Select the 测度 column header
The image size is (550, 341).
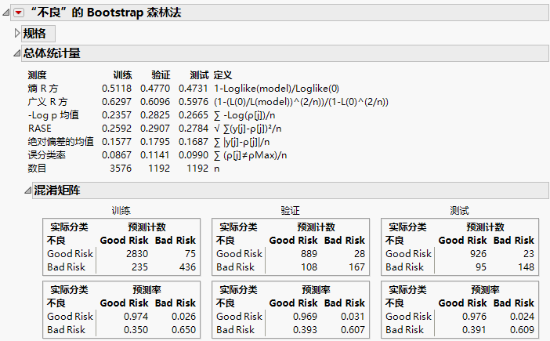click(x=38, y=75)
